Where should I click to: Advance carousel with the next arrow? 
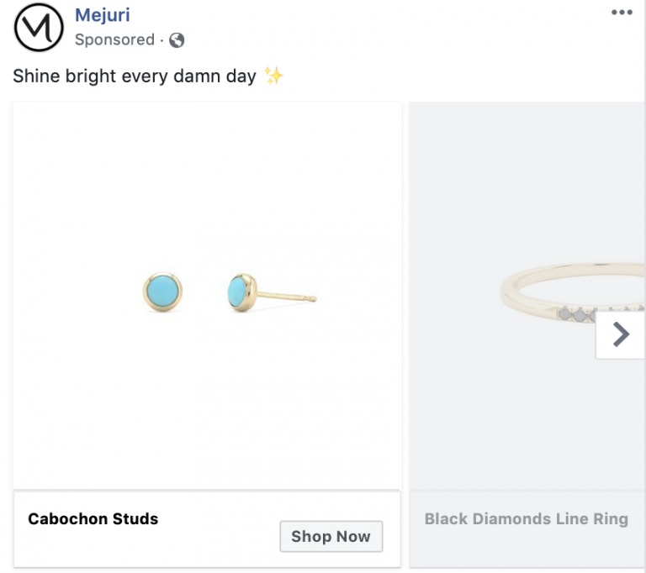(x=621, y=334)
